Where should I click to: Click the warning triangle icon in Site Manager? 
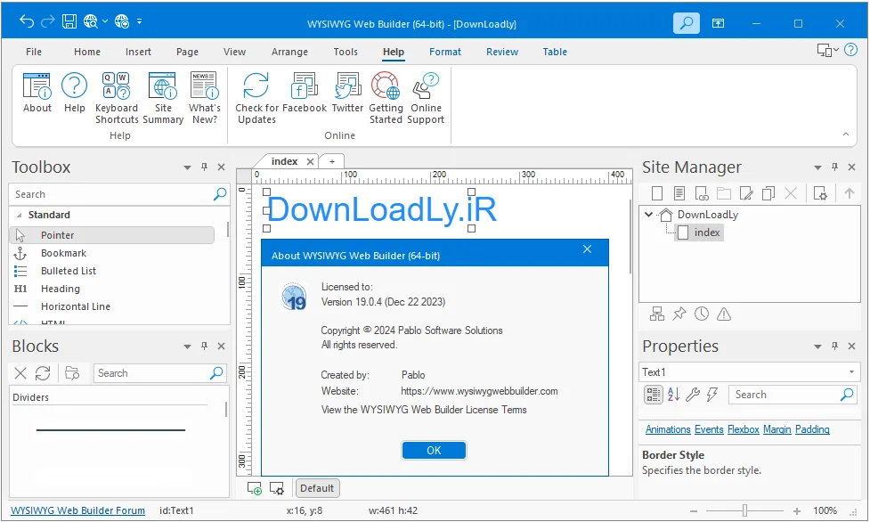724,314
